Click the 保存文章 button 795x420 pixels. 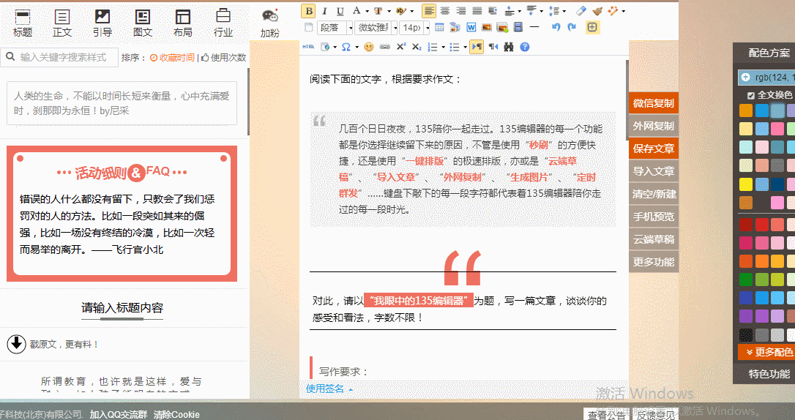tap(653, 149)
